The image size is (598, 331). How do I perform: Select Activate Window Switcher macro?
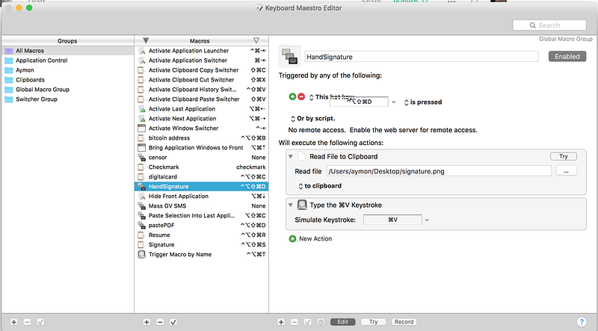(201, 128)
